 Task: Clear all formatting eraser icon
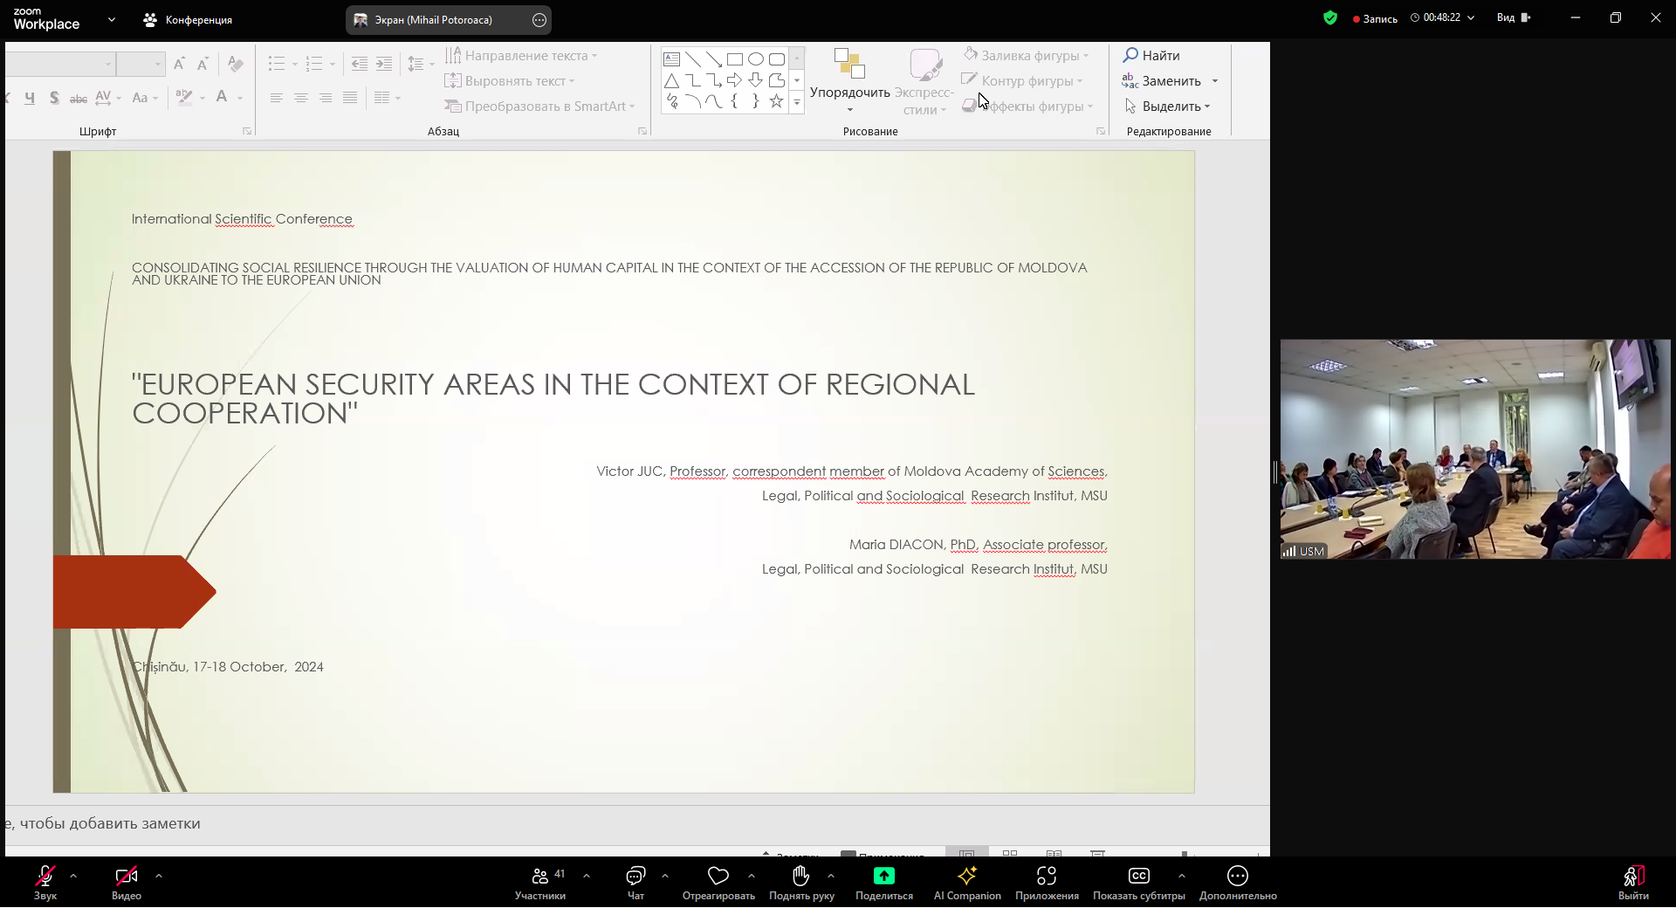coord(235,64)
